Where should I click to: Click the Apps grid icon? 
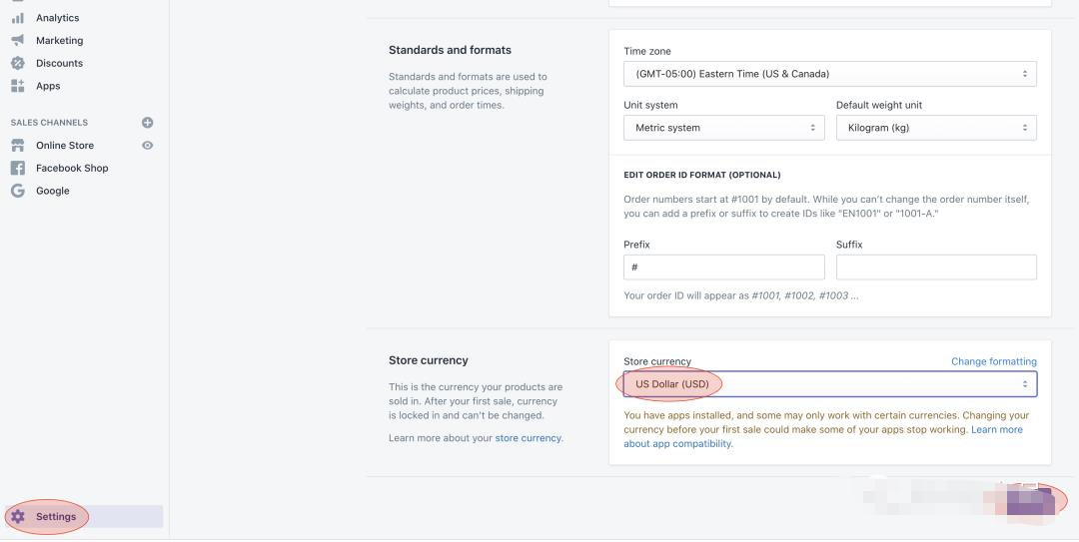pyautogui.click(x=17, y=86)
